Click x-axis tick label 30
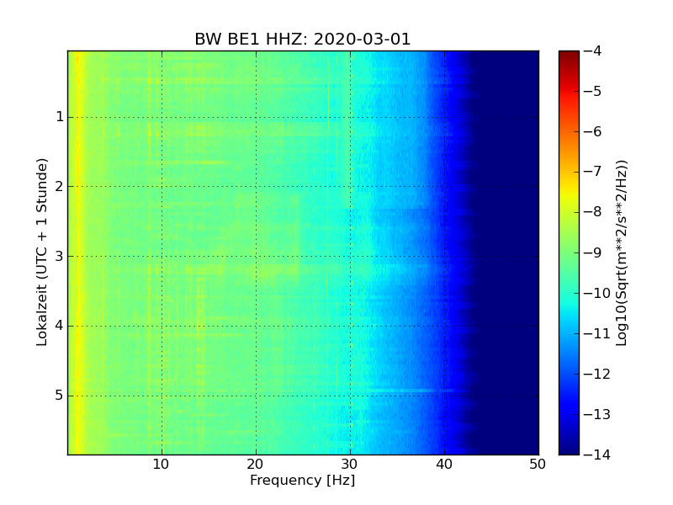This screenshot has width=673, height=505. pos(350,465)
